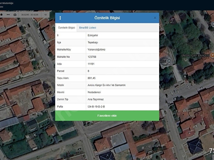Open the three-dot menu in dialog header
Screen dimensions: 214x160
(60, 18)
